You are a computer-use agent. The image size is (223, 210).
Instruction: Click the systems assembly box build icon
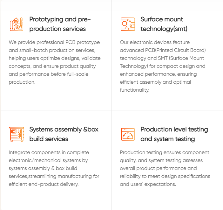click(x=17, y=134)
